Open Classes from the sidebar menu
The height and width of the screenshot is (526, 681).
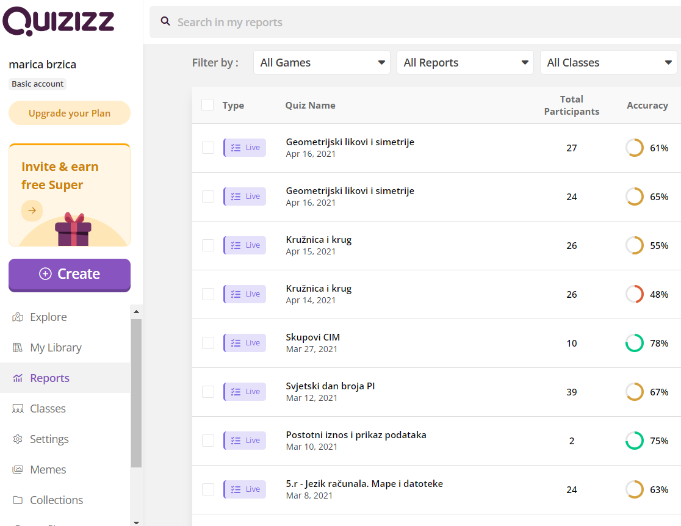click(48, 409)
